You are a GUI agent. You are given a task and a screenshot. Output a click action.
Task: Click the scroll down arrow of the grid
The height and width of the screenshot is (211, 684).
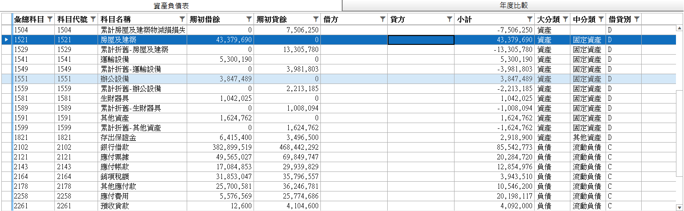pos(680,207)
